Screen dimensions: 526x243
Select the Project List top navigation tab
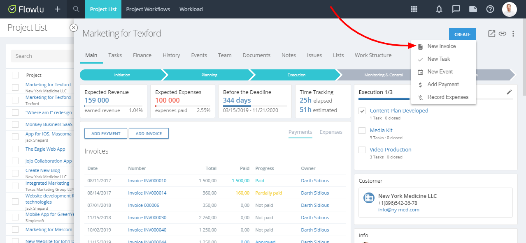pyautogui.click(x=103, y=9)
